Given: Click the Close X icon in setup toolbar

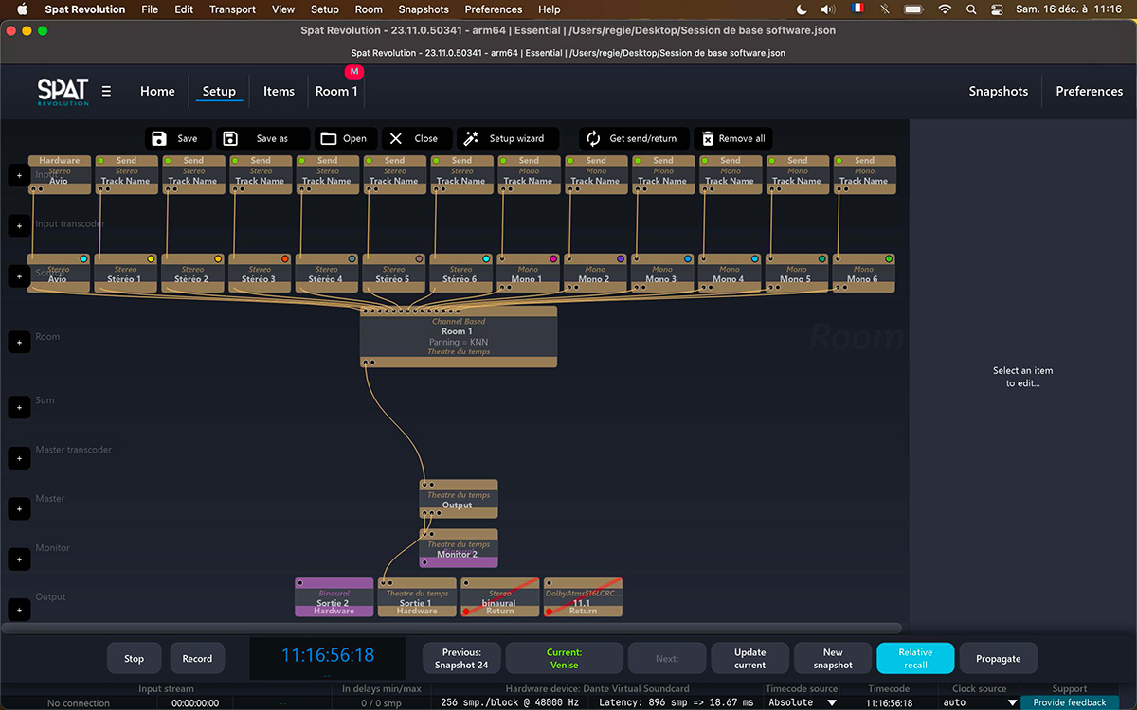Looking at the screenshot, I should pyautogui.click(x=396, y=138).
